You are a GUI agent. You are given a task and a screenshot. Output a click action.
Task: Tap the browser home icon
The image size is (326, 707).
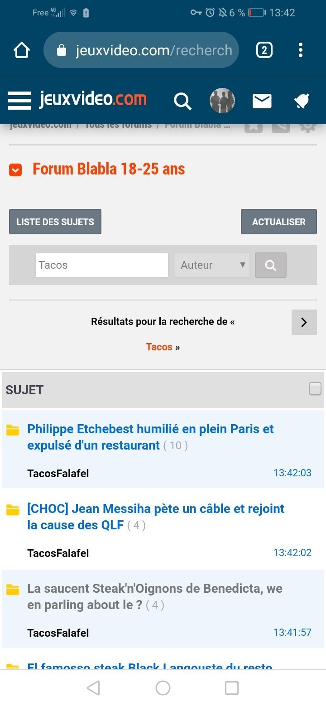22,50
